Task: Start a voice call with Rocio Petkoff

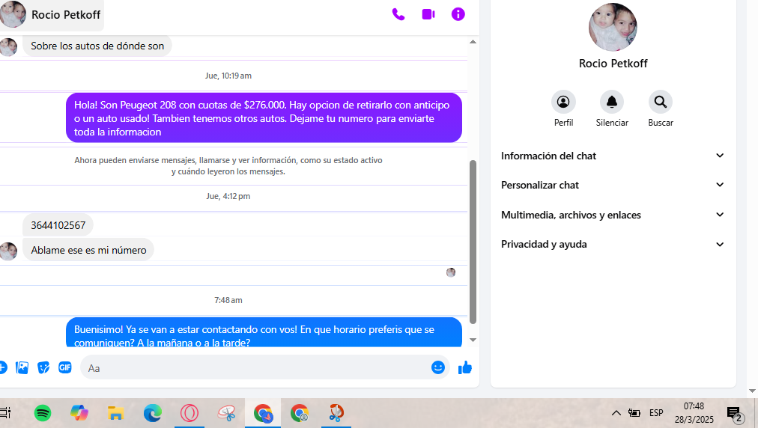Action: tap(398, 14)
